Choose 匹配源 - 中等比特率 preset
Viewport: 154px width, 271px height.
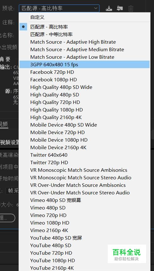pyautogui.click(x=85, y=35)
